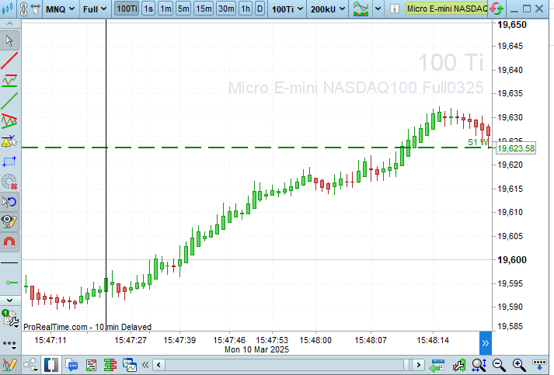The width and height of the screenshot is (554, 375).
Task: Open the Full contract dropdown
Action: (x=94, y=9)
